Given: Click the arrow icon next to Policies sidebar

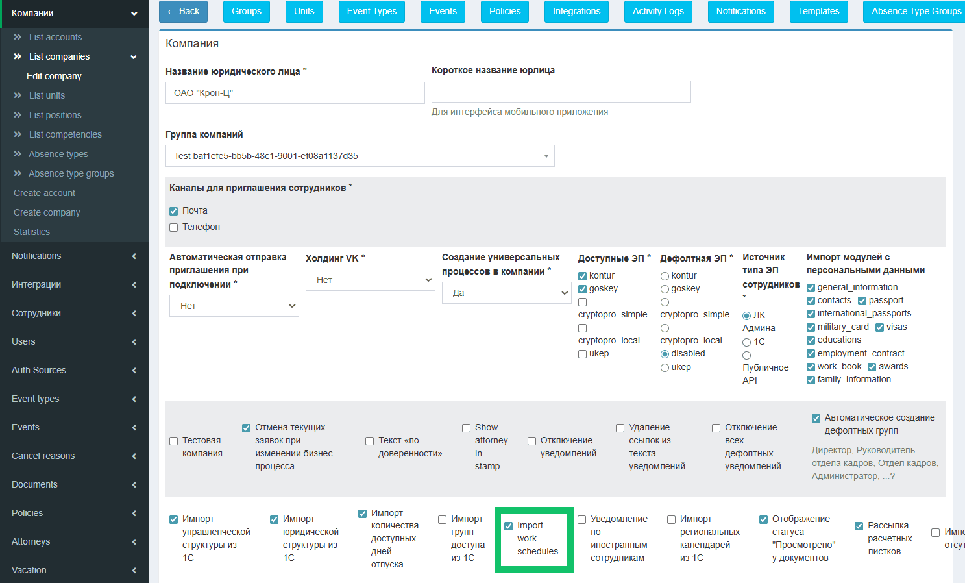Looking at the screenshot, I should tap(134, 514).
